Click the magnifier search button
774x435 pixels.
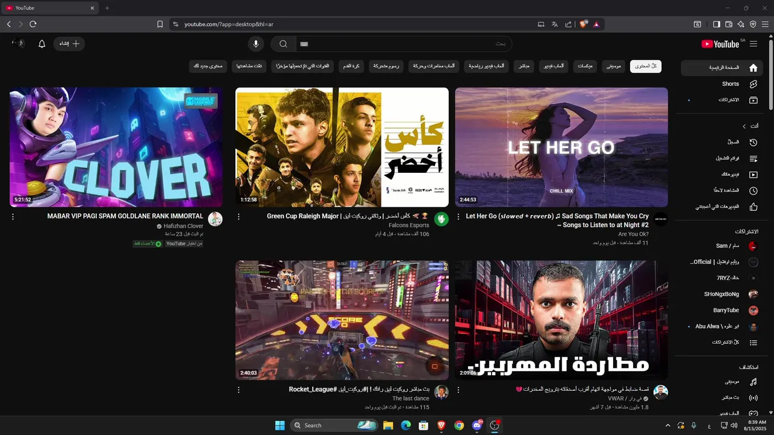tap(283, 44)
